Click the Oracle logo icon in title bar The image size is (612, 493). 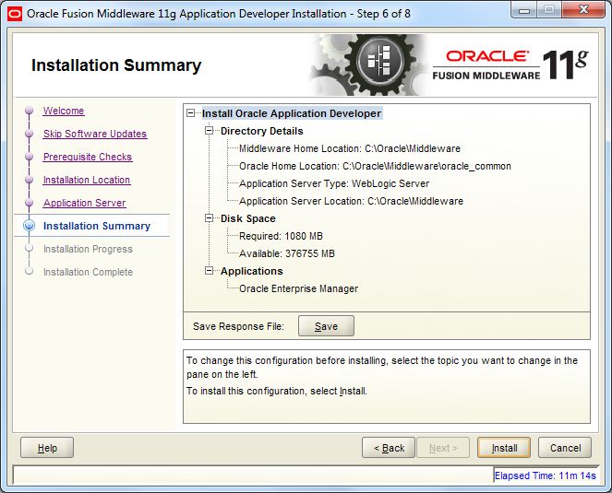coord(15,14)
